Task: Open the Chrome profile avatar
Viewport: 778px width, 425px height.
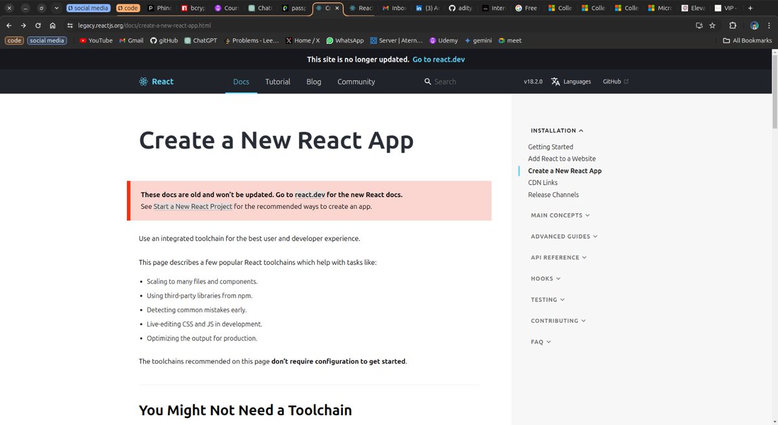Action: (x=755, y=25)
